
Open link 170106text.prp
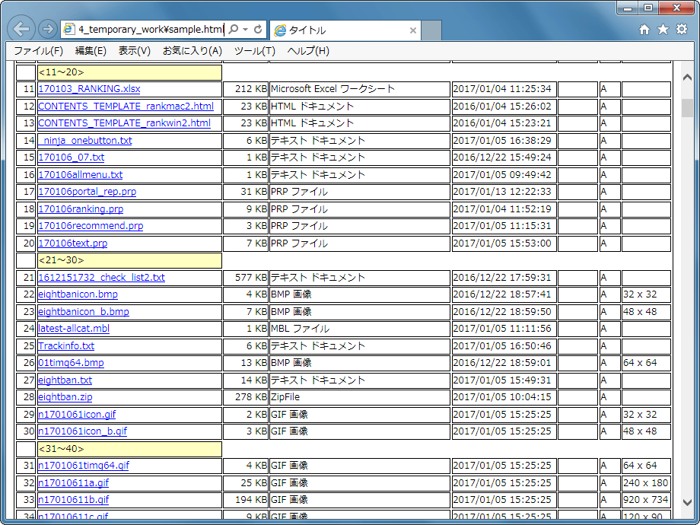point(73,243)
